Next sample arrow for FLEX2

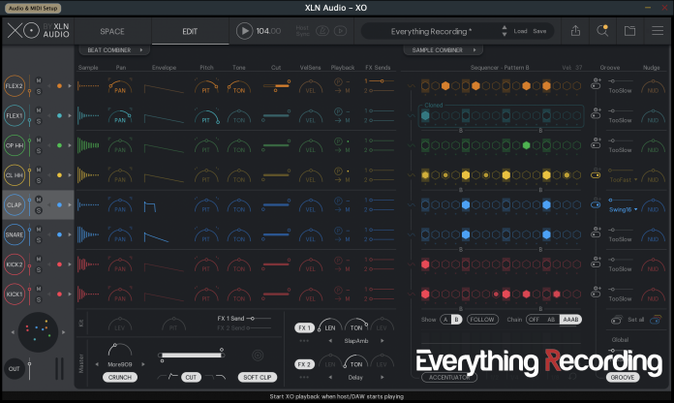70,85
